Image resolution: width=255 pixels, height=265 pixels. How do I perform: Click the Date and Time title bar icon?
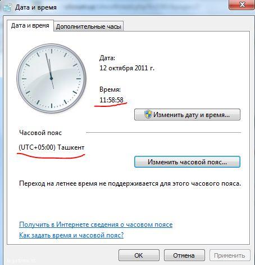tap(7, 8)
